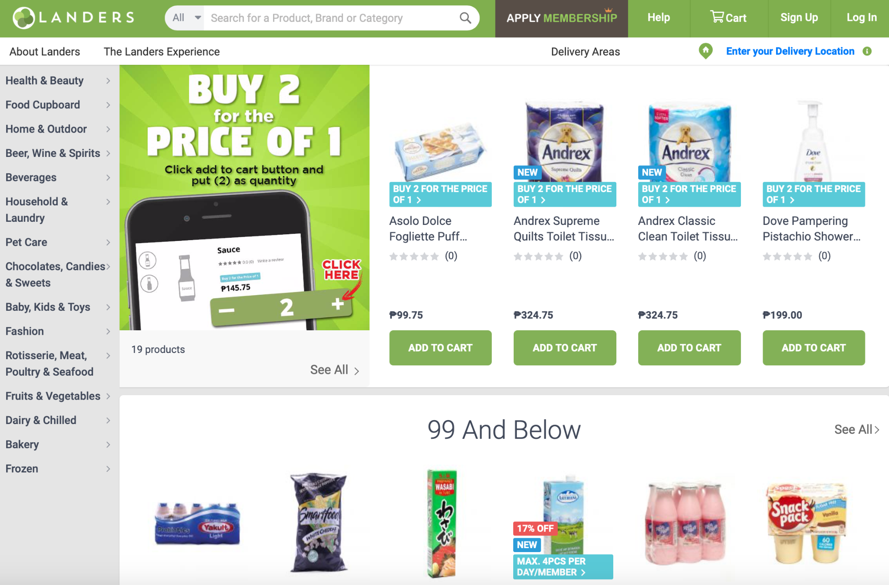
Task: Click the Apply Membership button
Action: [562, 18]
